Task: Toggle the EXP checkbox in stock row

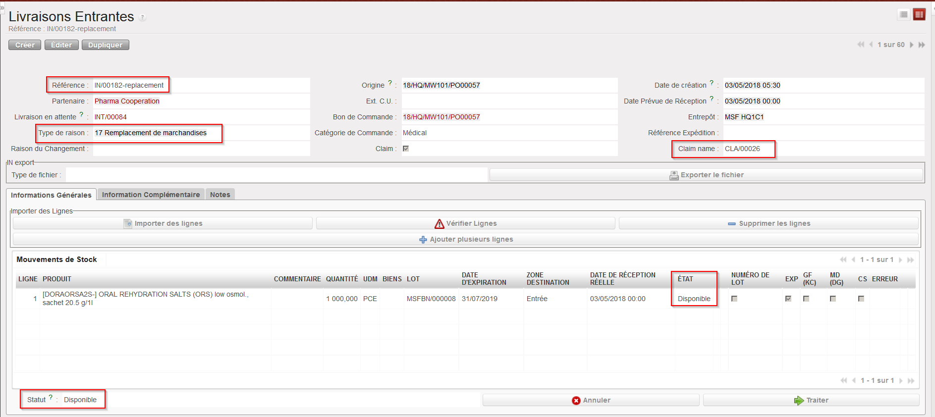Action: [x=788, y=299]
